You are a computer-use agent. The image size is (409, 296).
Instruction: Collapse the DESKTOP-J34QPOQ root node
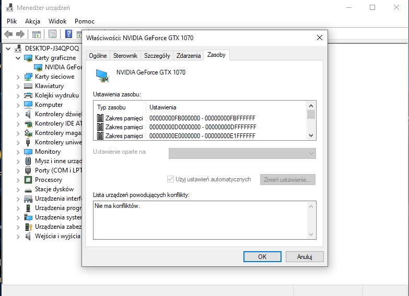point(8,48)
